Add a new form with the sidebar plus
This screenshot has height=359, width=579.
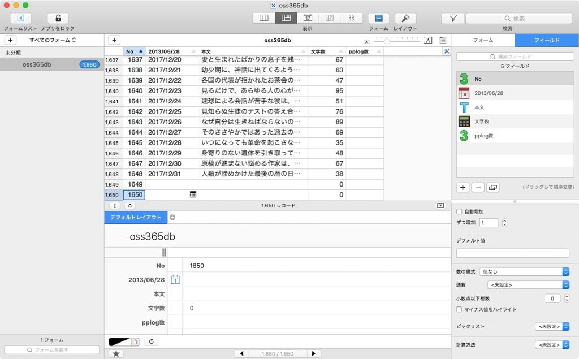pos(10,40)
